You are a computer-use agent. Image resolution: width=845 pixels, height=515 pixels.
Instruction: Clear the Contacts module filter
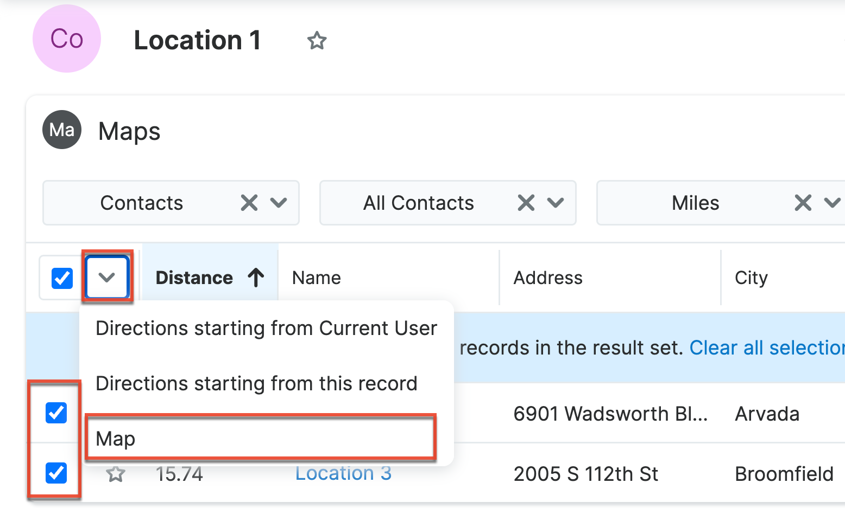[x=249, y=203]
